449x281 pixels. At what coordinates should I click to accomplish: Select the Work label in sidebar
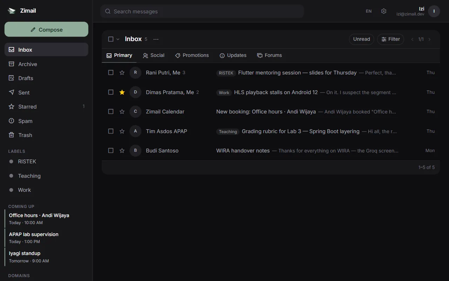tap(46, 190)
